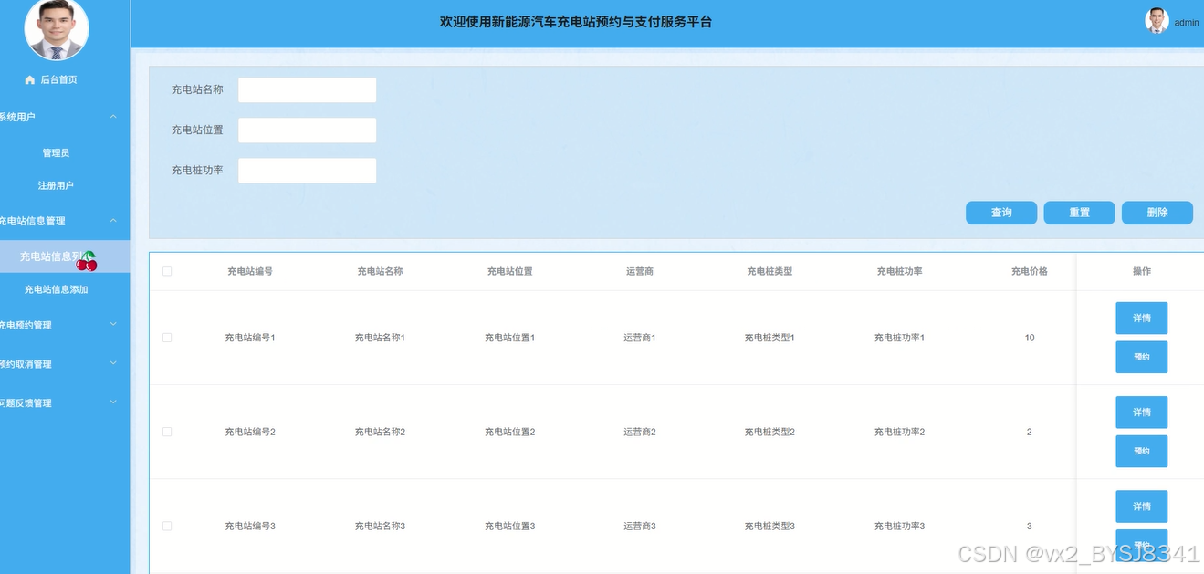The image size is (1204, 574).
Task: Focus the 充电站名称 input field
Action: 307,90
